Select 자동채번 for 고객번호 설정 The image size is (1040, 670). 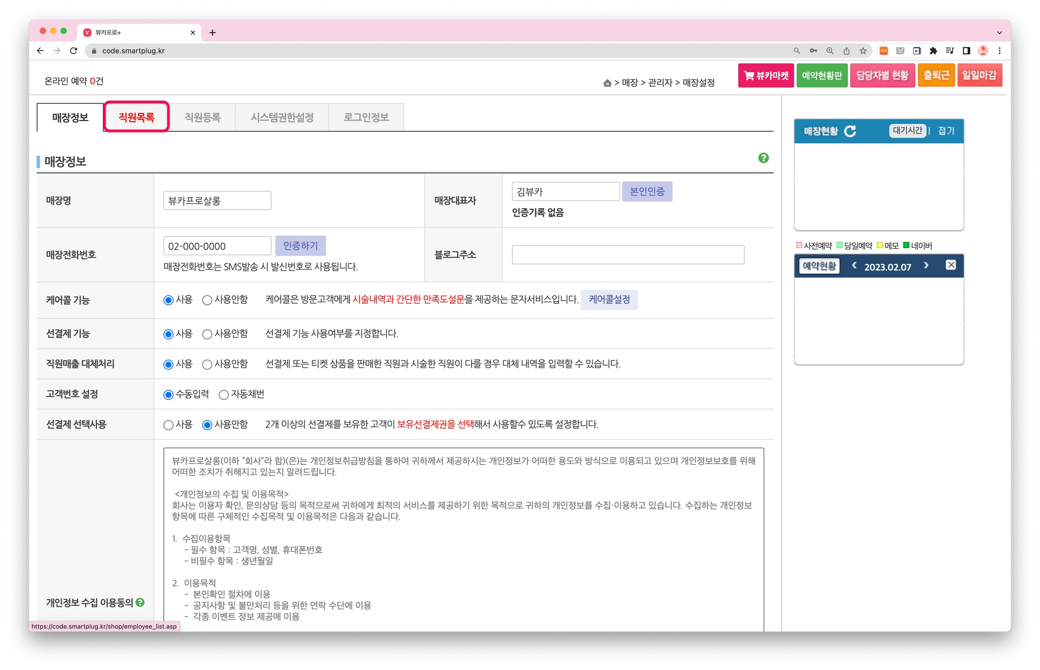pos(224,395)
